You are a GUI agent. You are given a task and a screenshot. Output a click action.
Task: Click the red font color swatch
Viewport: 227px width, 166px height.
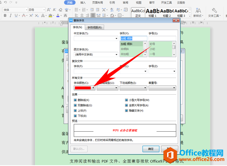(83, 88)
